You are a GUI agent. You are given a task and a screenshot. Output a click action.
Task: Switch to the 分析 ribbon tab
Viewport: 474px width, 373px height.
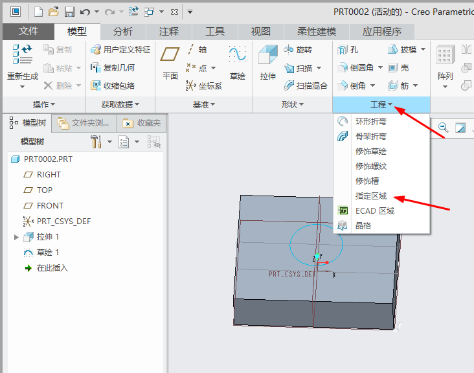(x=123, y=32)
